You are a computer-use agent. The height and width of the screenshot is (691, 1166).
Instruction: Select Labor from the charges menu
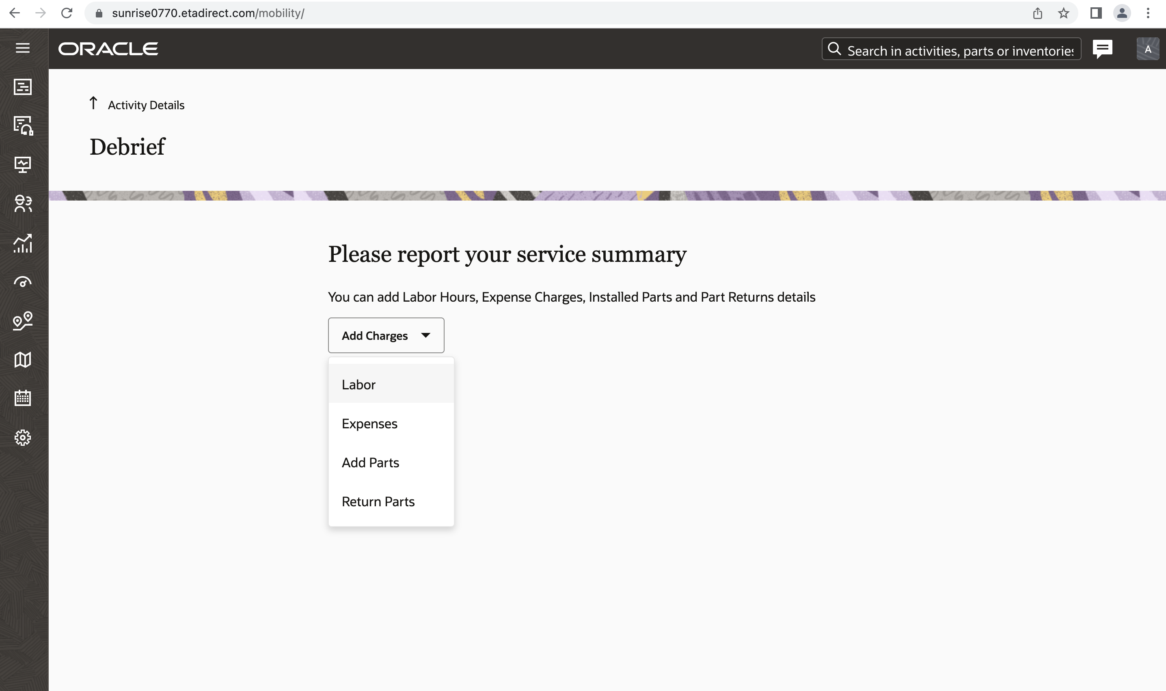coord(358,384)
